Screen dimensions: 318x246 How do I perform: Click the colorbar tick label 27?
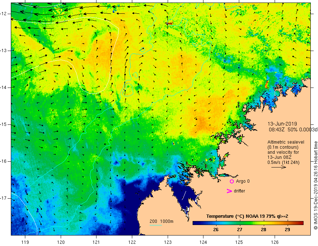tap(240, 230)
